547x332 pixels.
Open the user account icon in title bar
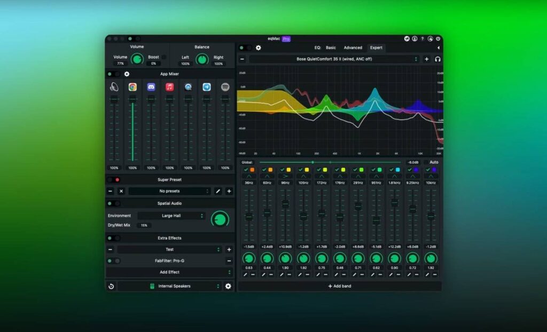415,39
